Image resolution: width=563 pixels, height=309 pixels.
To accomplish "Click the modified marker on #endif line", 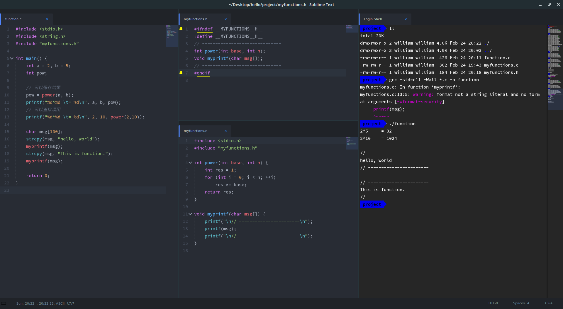I will 181,73.
